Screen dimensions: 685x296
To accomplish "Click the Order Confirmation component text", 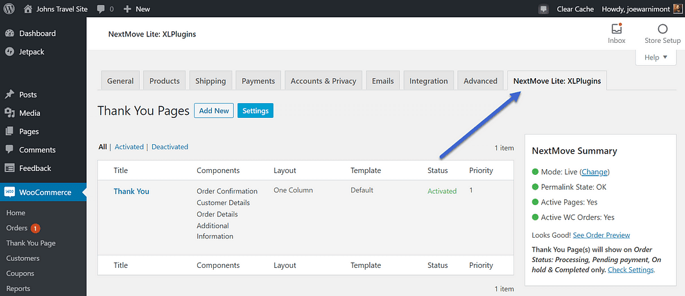I will click(227, 192).
